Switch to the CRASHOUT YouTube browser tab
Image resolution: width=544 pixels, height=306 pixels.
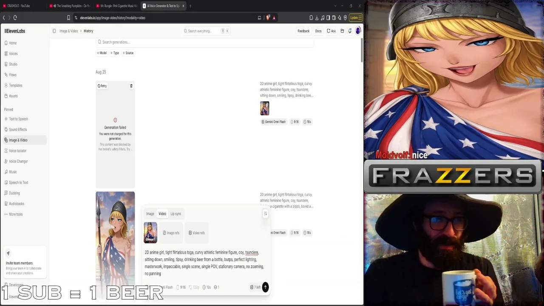(x=23, y=6)
